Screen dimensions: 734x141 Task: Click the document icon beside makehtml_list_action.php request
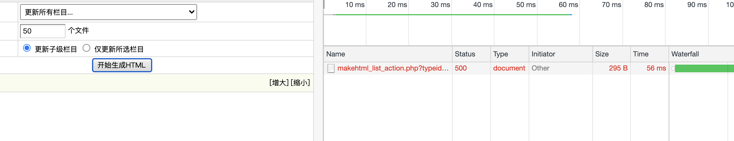pyautogui.click(x=331, y=68)
